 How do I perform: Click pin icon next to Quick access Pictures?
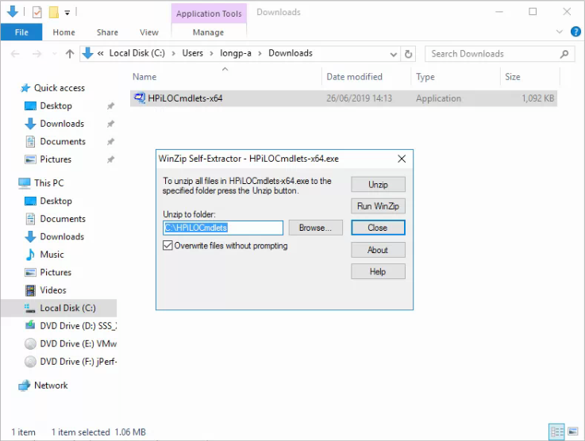110,160
